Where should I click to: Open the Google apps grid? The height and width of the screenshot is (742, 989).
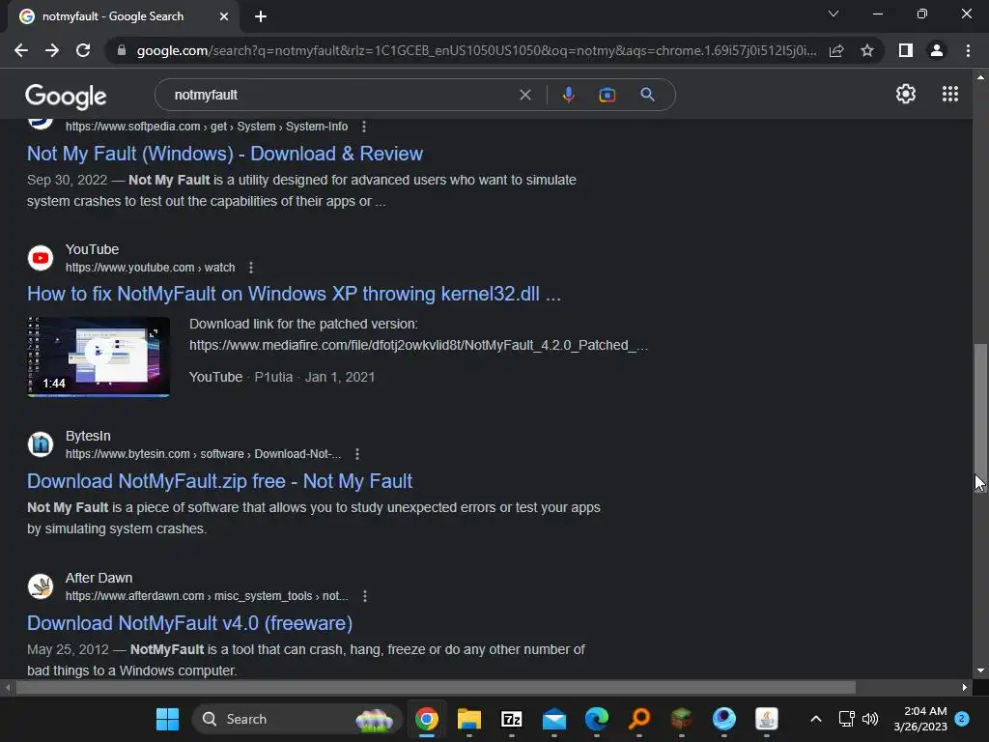[x=950, y=94]
